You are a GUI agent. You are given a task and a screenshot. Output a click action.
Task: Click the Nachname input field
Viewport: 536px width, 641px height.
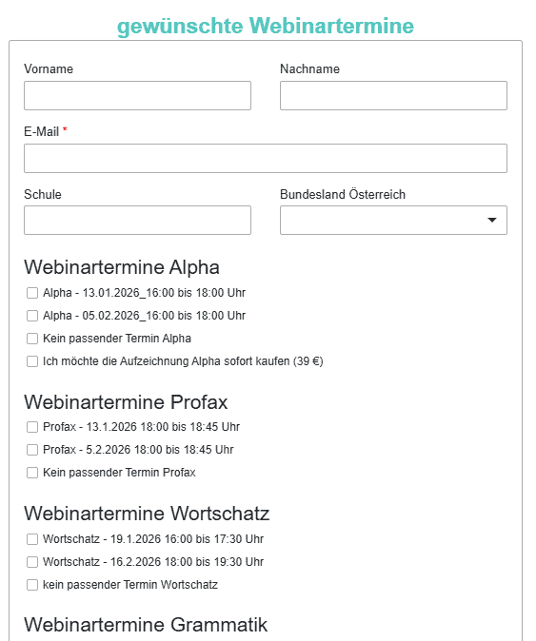[393, 96]
